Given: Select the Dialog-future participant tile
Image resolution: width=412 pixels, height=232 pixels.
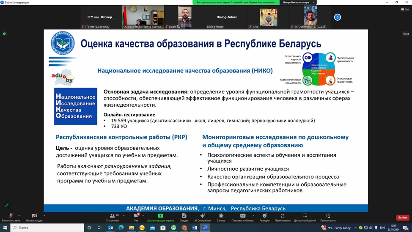Looking at the screenshot, I should 227,17.
